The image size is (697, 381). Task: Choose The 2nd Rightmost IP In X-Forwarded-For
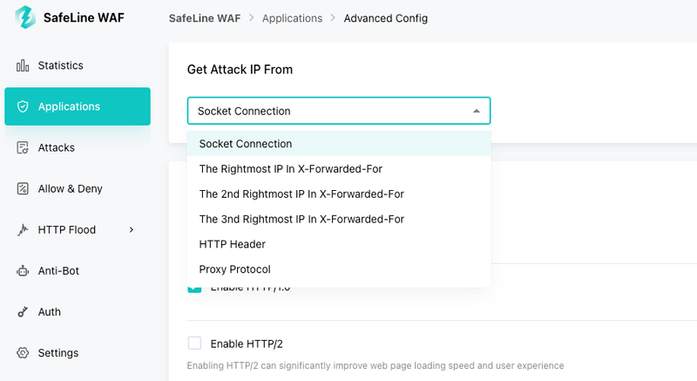339,194
